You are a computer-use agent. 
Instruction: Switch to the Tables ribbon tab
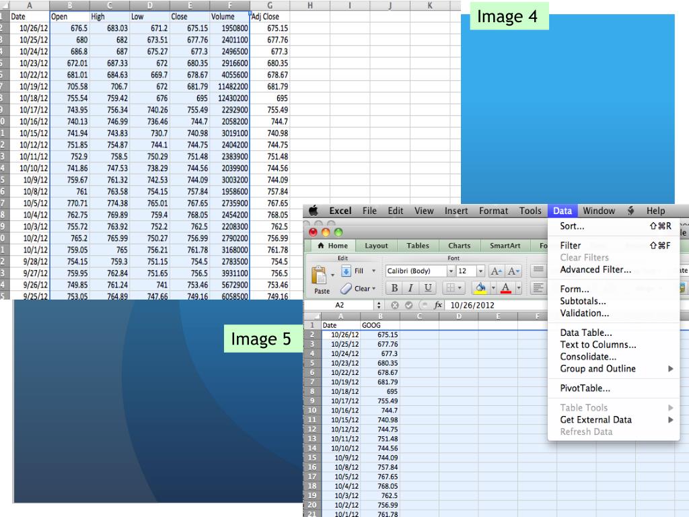pyautogui.click(x=417, y=246)
